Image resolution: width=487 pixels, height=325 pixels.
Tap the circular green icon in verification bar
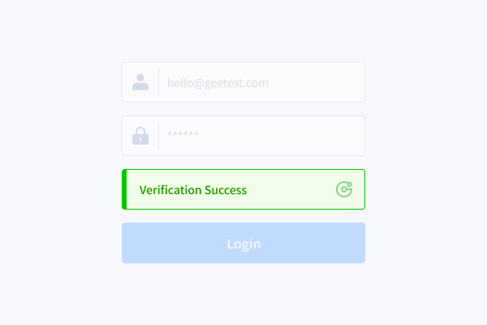(344, 190)
